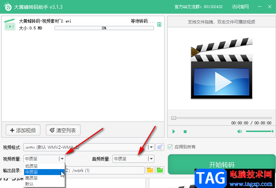Screen dimensions: 276x188
Task: Delete the queued avi file with trash icon
Action: click(159, 25)
